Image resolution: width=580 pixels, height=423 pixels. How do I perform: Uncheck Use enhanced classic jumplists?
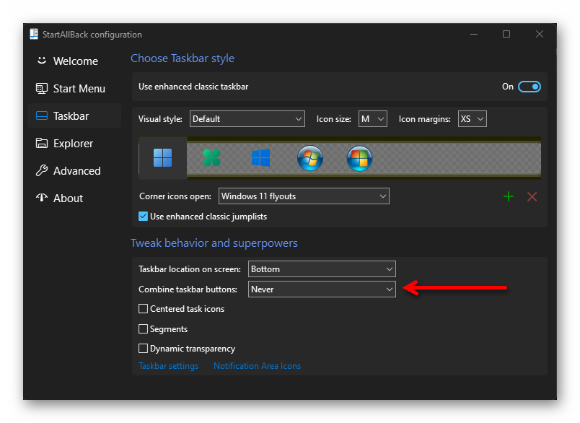143,216
